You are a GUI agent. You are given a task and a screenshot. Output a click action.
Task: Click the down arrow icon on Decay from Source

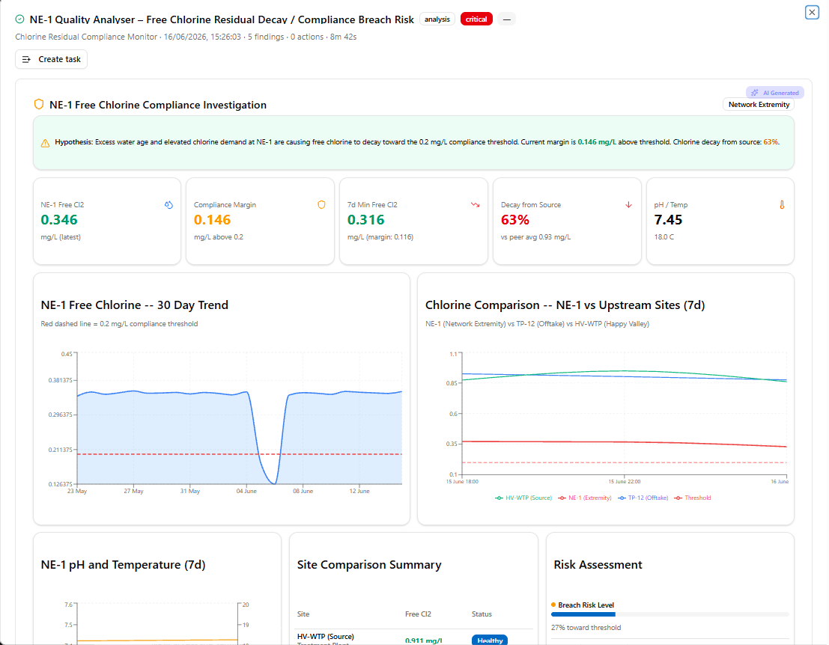tap(628, 205)
